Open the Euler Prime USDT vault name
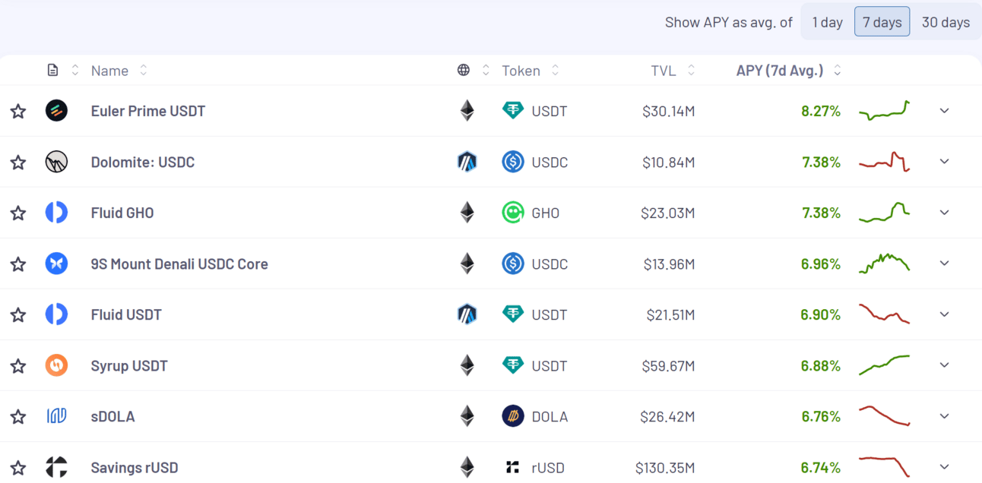 [148, 111]
